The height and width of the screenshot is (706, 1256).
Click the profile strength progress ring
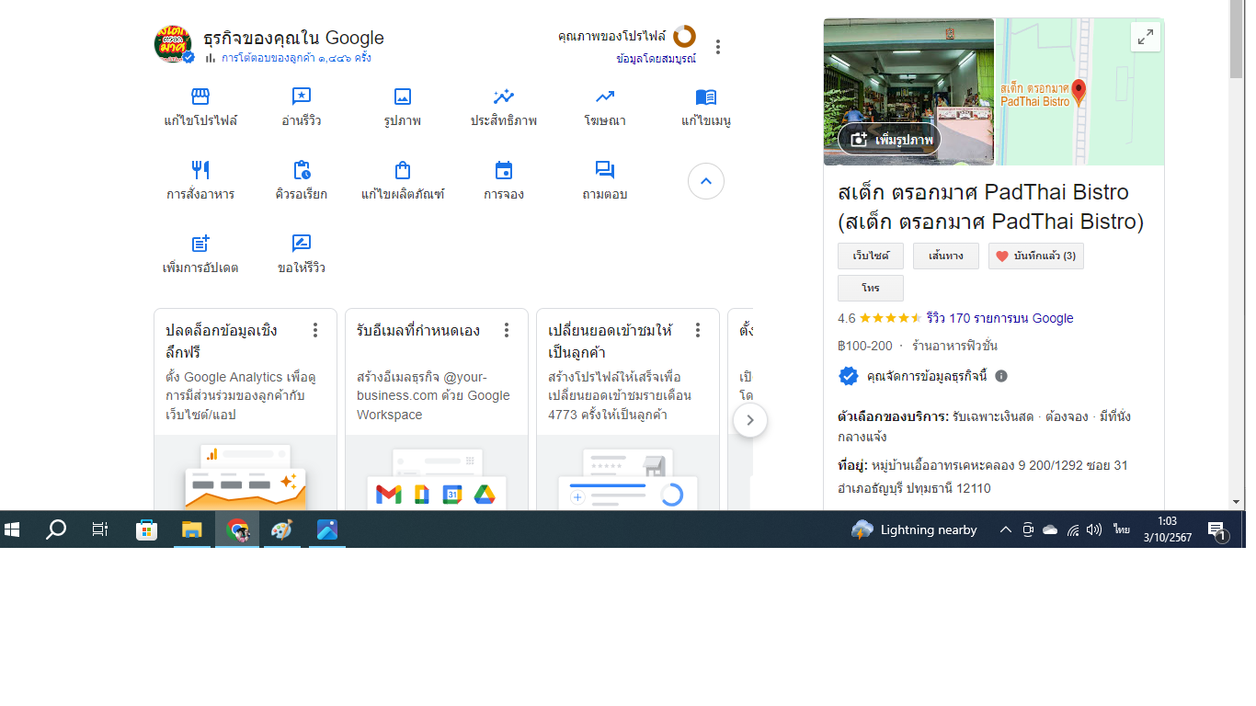click(x=684, y=37)
